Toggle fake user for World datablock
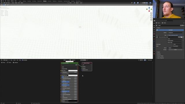Screen dimensions: 185x104 pyautogui.click(x=181, y=25)
